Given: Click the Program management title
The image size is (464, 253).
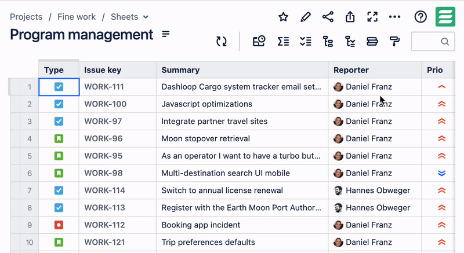Looking at the screenshot, I should click(x=81, y=35).
